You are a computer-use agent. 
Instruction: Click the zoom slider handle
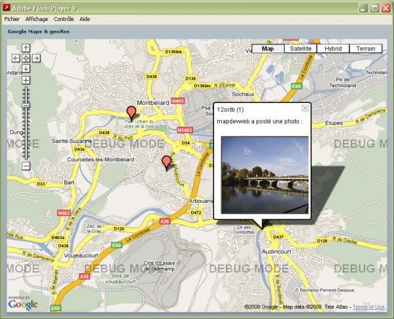(x=26, y=106)
